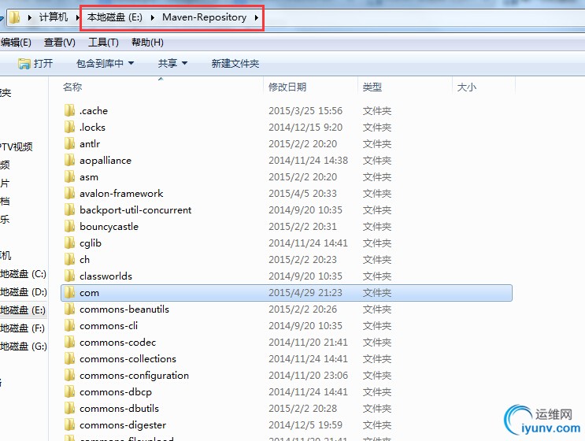585x441 pixels.
Task: Select drive (E:) in the navigation pane
Action: 23,310
